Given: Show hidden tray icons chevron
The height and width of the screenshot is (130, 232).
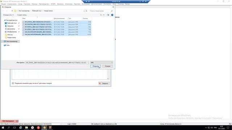Looking at the screenshot, I should coord(206,127).
